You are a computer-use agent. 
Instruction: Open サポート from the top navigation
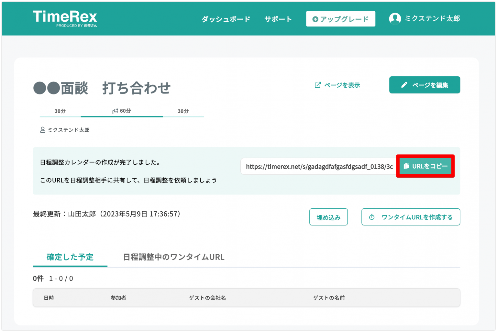point(278,19)
